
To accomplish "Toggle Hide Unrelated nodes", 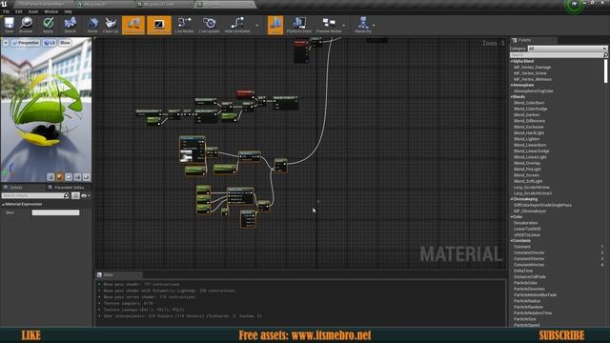I will tap(237, 25).
